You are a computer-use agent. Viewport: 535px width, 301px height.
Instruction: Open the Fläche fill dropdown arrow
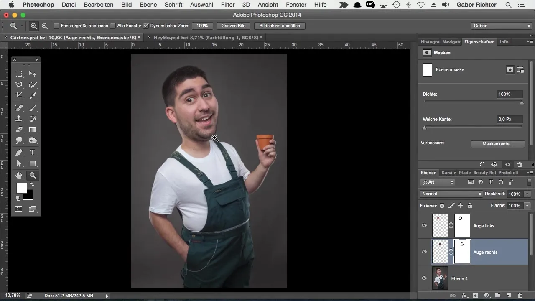pyautogui.click(x=527, y=206)
